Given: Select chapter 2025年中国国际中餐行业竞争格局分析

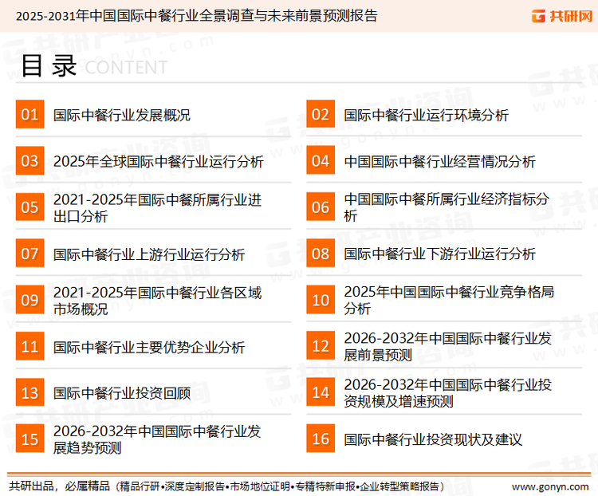Looking at the screenshot, I should tap(449, 301).
